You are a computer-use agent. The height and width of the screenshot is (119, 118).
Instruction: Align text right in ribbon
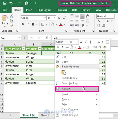[82, 21]
